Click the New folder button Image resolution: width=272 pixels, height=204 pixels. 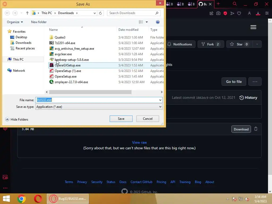(x=39, y=22)
